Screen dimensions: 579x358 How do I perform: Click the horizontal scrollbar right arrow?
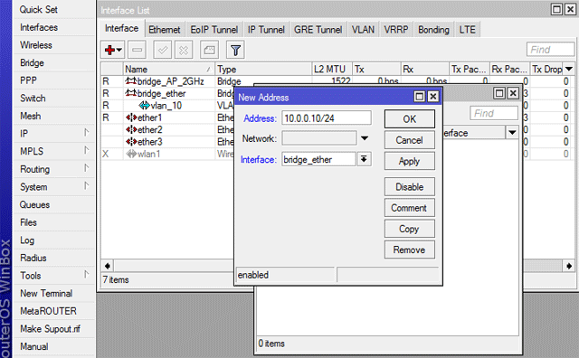(569, 266)
